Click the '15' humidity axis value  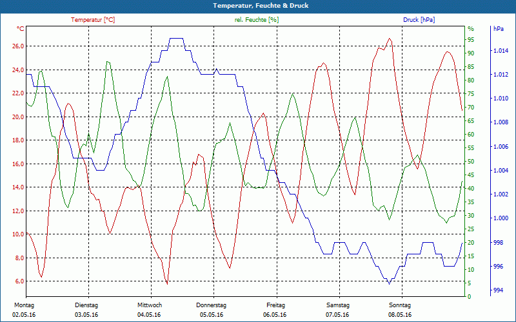471,256
